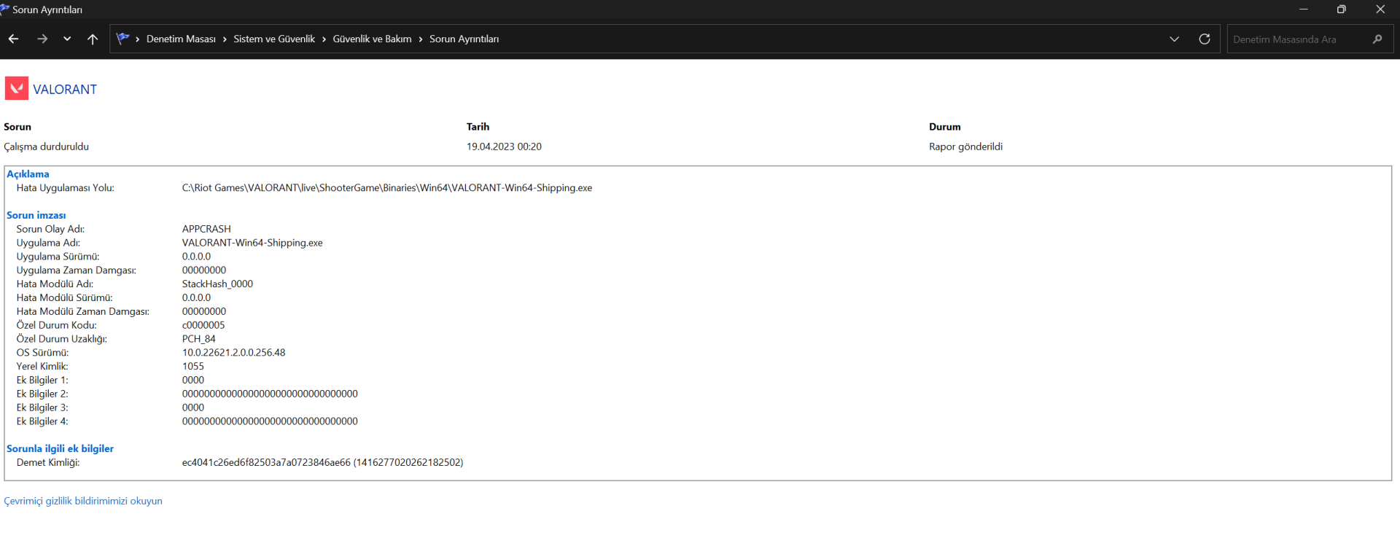This screenshot has width=1400, height=546.
Task: Expand chevron after Güvenlik ve Bakım
Action: (421, 39)
